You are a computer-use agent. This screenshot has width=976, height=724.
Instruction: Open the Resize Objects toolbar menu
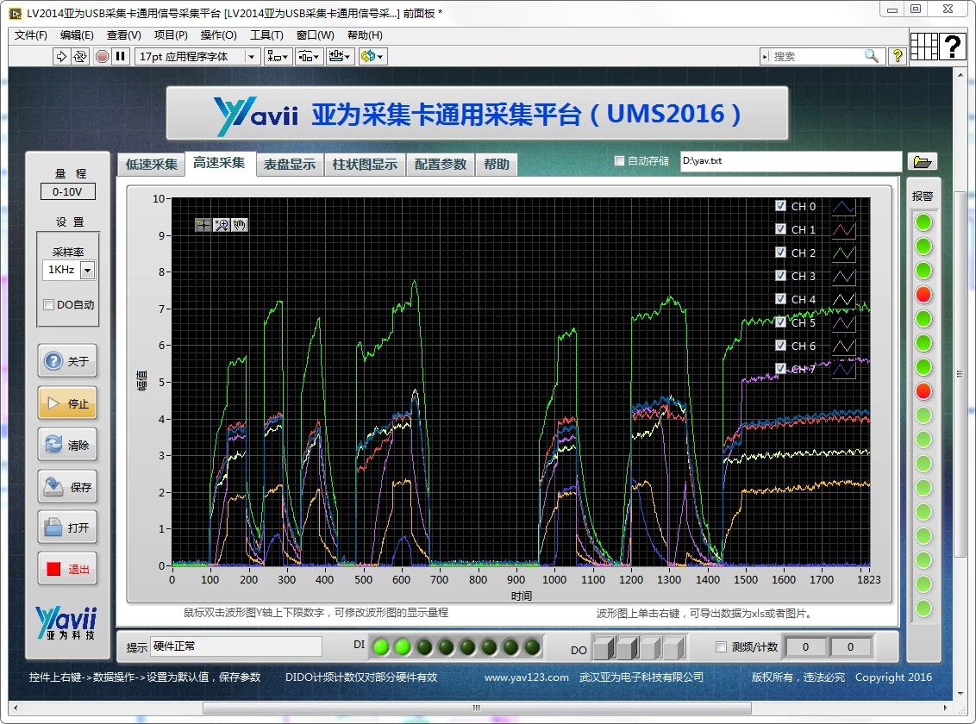coord(340,57)
